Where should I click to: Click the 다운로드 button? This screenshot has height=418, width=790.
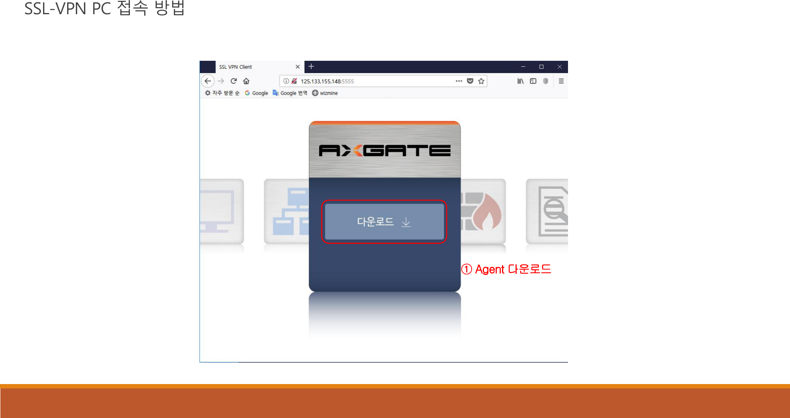click(384, 221)
